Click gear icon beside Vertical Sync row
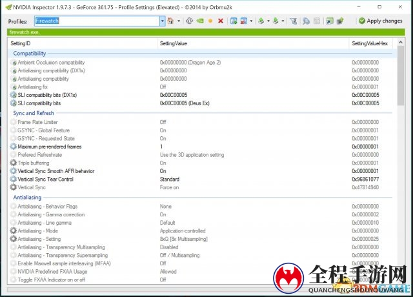413x297 pixels. coord(13,187)
